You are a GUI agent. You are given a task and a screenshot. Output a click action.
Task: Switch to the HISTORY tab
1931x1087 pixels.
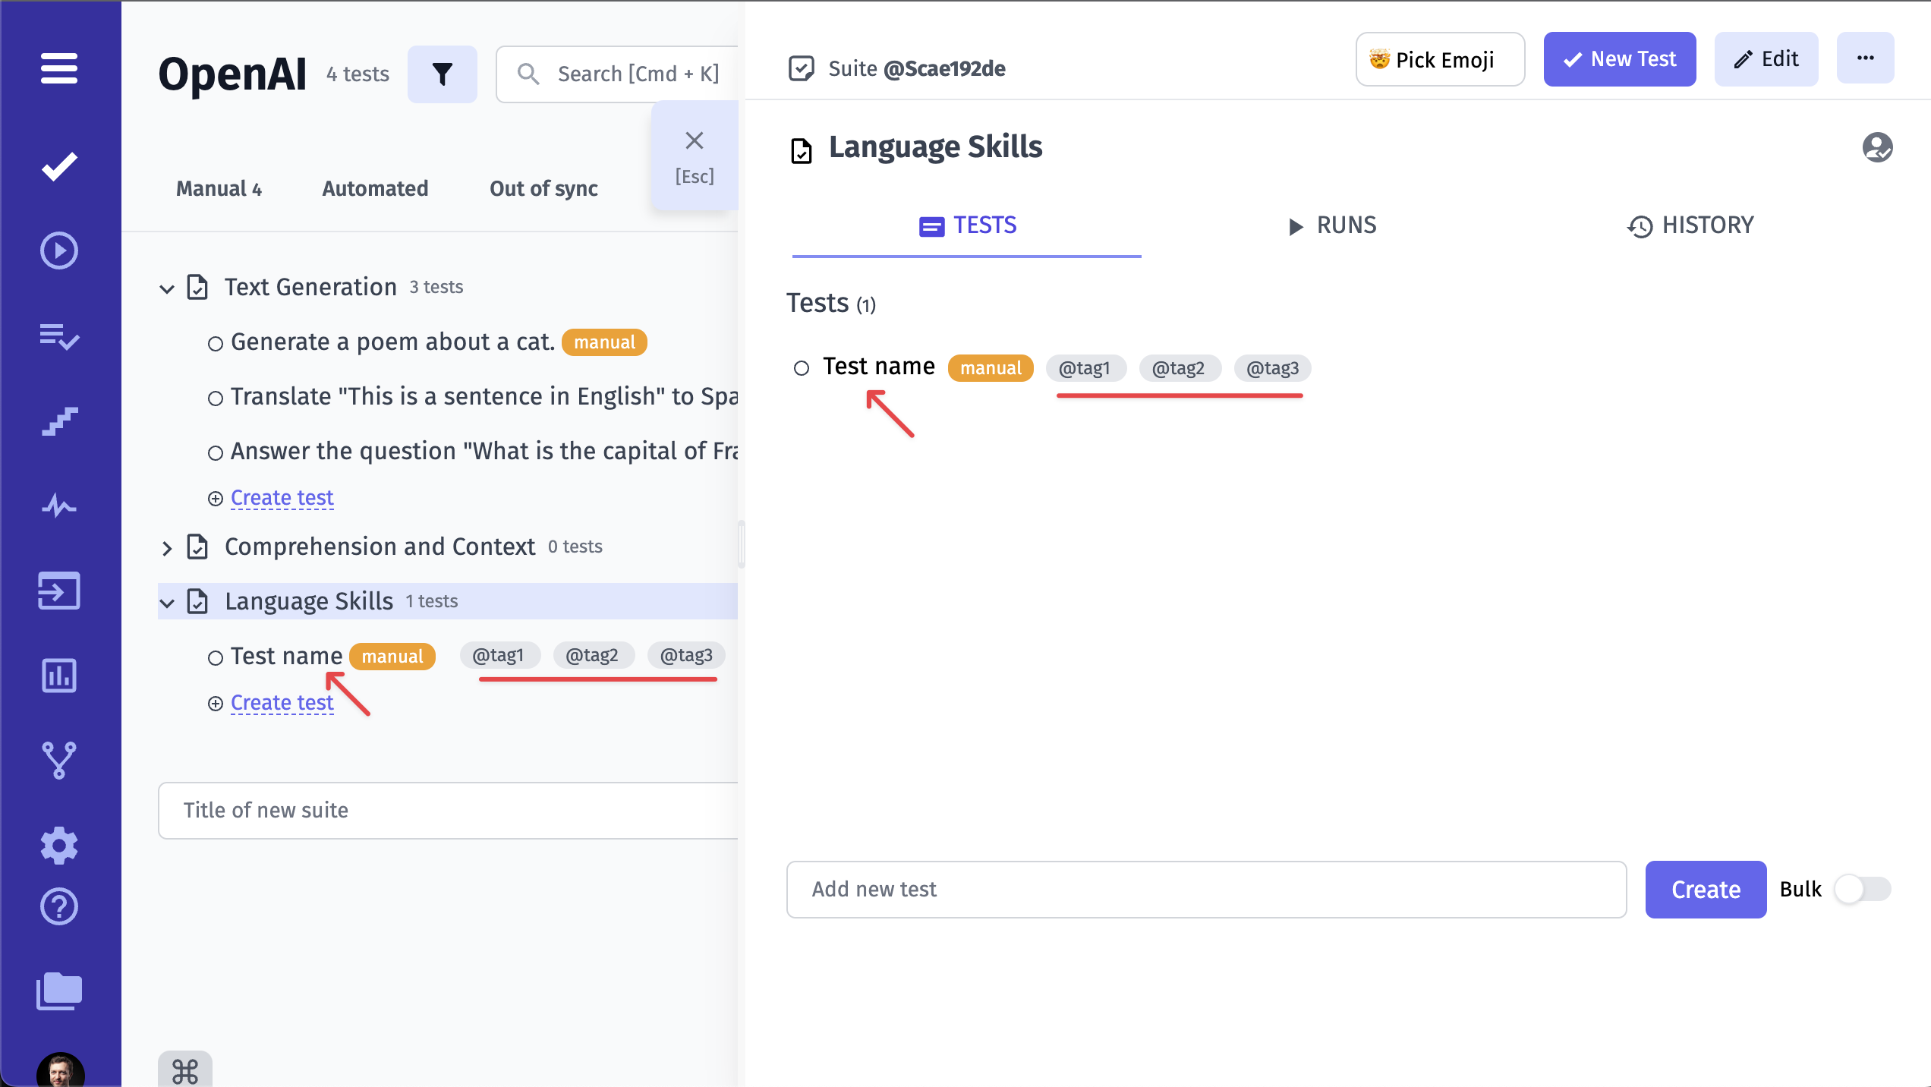pos(1691,225)
